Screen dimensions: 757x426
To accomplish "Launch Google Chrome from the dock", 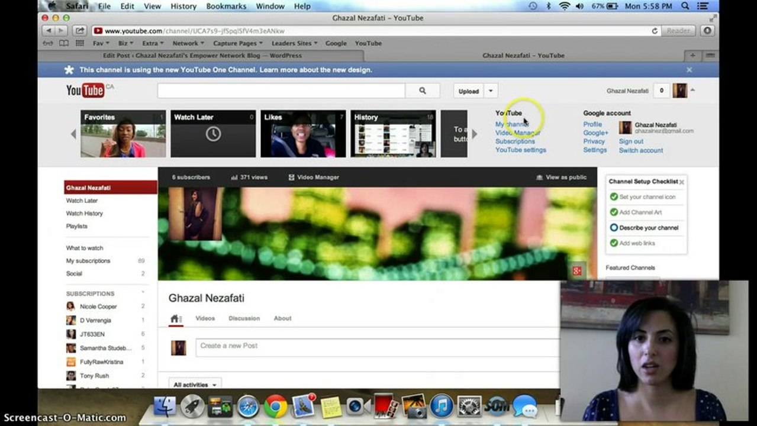I will [x=275, y=406].
